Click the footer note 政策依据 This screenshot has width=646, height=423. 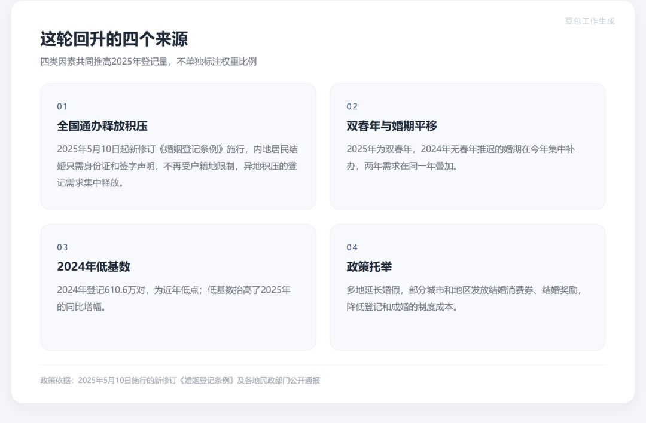180,381
